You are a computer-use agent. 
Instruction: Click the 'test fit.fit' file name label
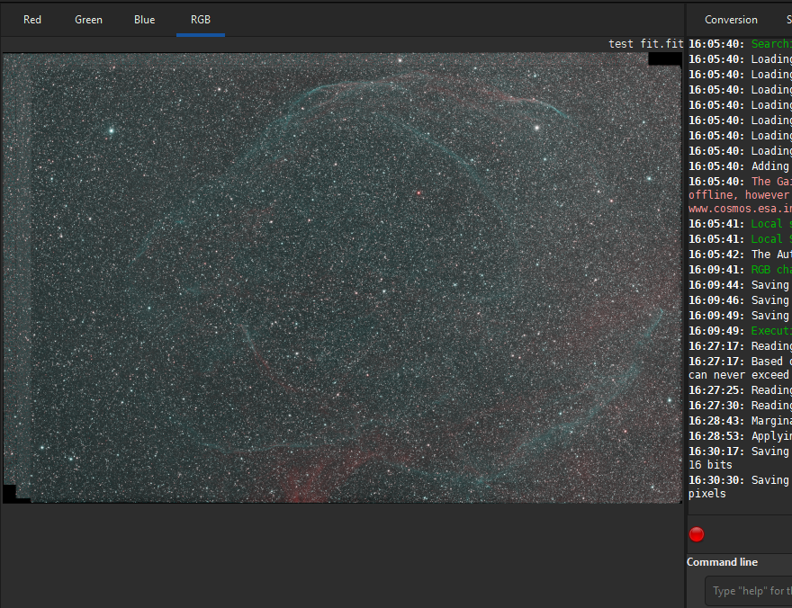point(646,44)
